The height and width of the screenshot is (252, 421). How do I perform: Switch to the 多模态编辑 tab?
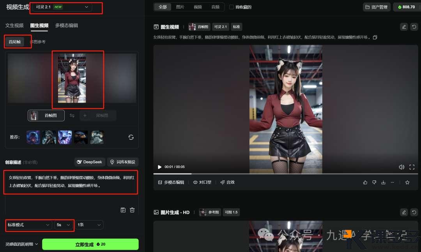(x=66, y=26)
